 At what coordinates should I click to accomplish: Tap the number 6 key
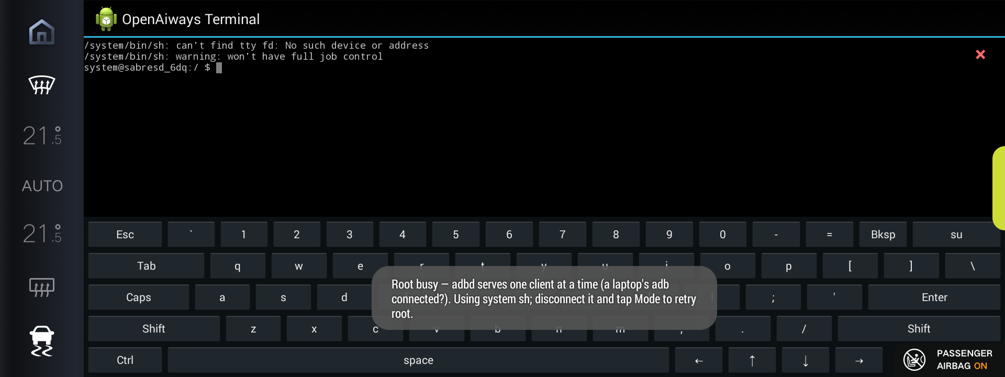[509, 235]
